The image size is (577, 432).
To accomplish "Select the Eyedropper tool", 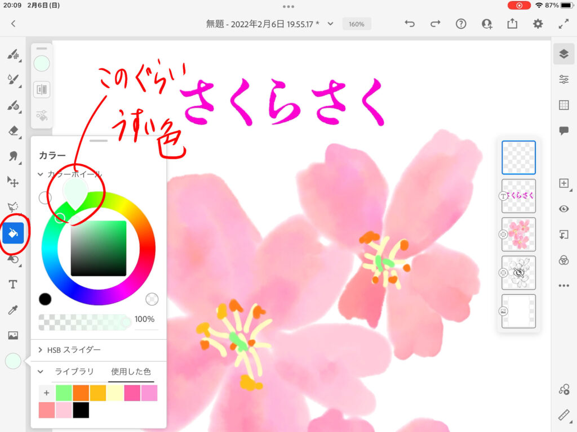I will coord(13,310).
